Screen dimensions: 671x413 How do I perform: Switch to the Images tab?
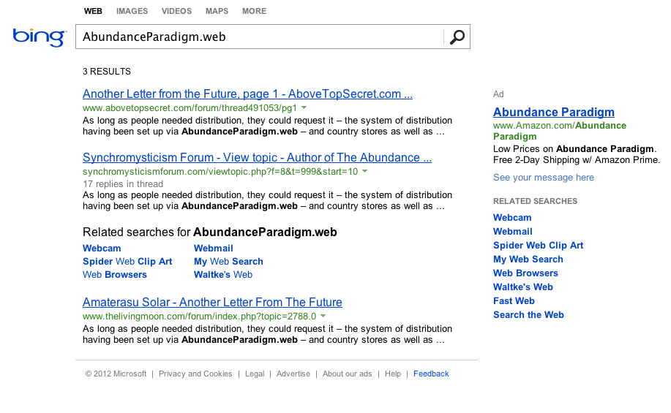pos(132,11)
